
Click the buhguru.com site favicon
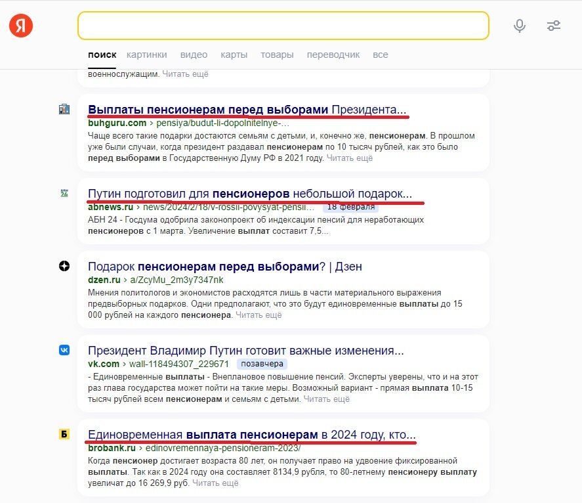[x=64, y=107]
